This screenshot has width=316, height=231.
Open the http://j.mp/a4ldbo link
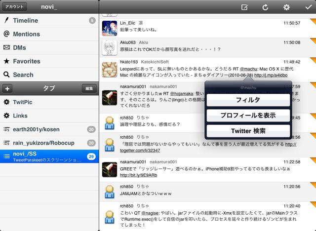pyautogui.click(x=271, y=76)
